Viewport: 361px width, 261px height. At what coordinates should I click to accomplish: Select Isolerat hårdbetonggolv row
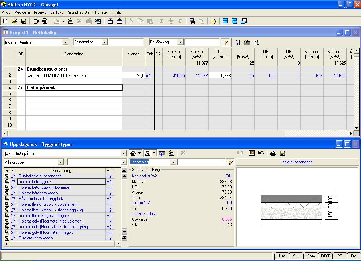coord(62,193)
